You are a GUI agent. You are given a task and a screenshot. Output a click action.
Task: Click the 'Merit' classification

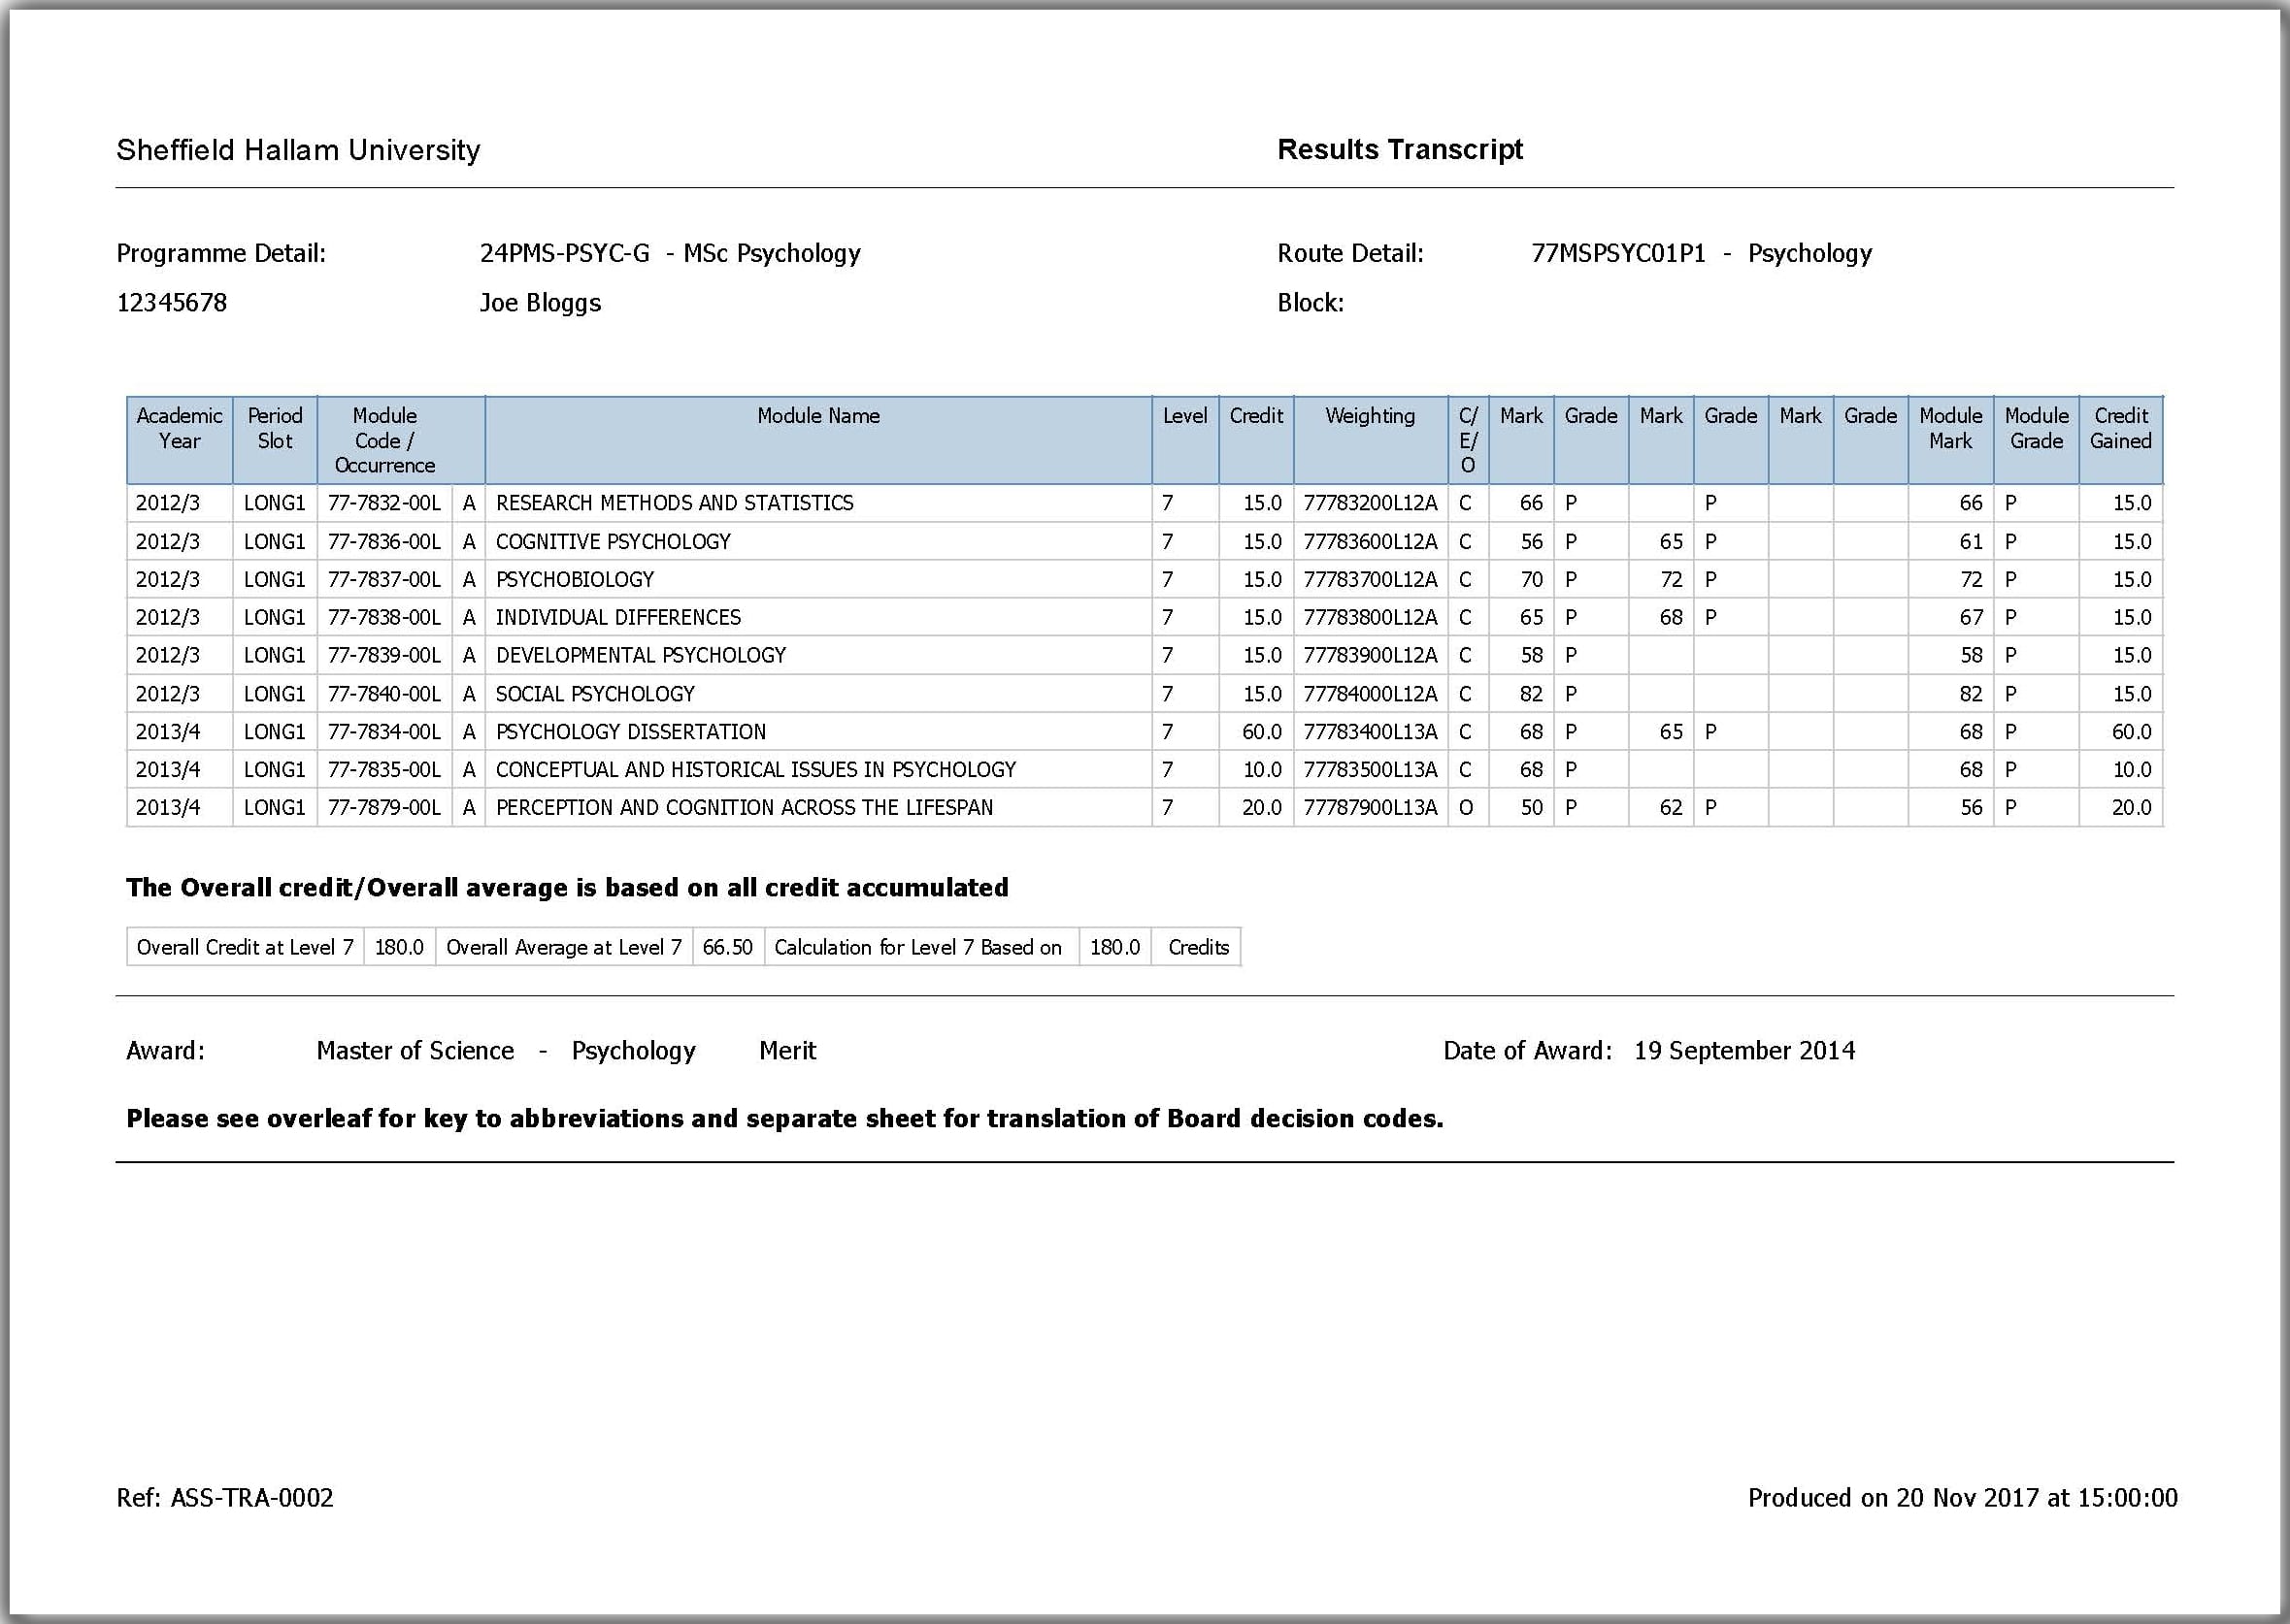(x=787, y=1050)
